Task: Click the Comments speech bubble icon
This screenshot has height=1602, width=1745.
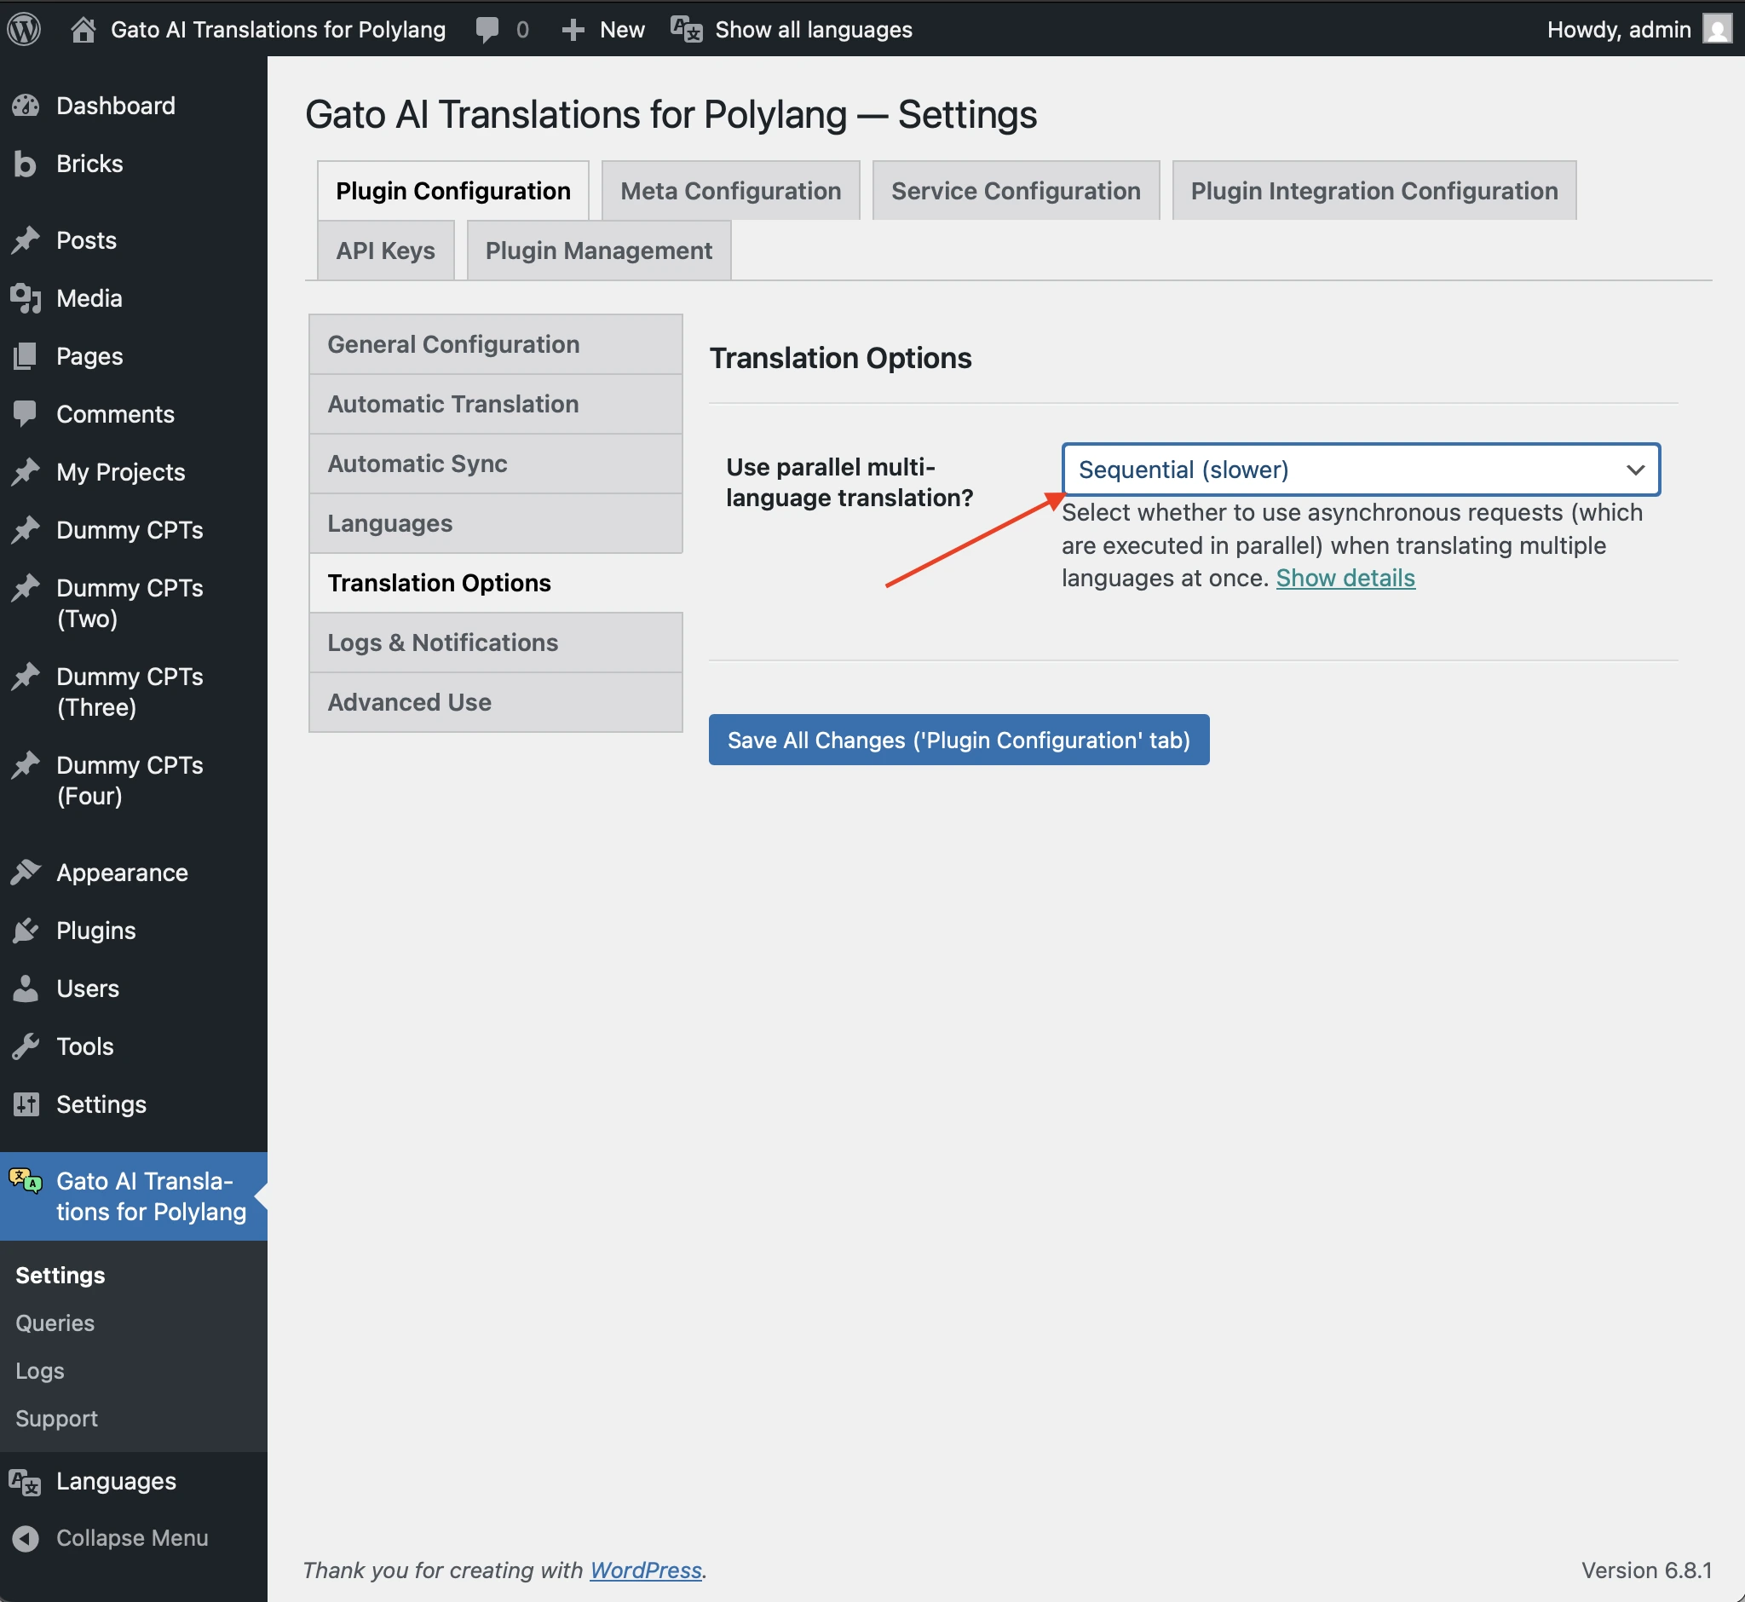Action: point(26,413)
